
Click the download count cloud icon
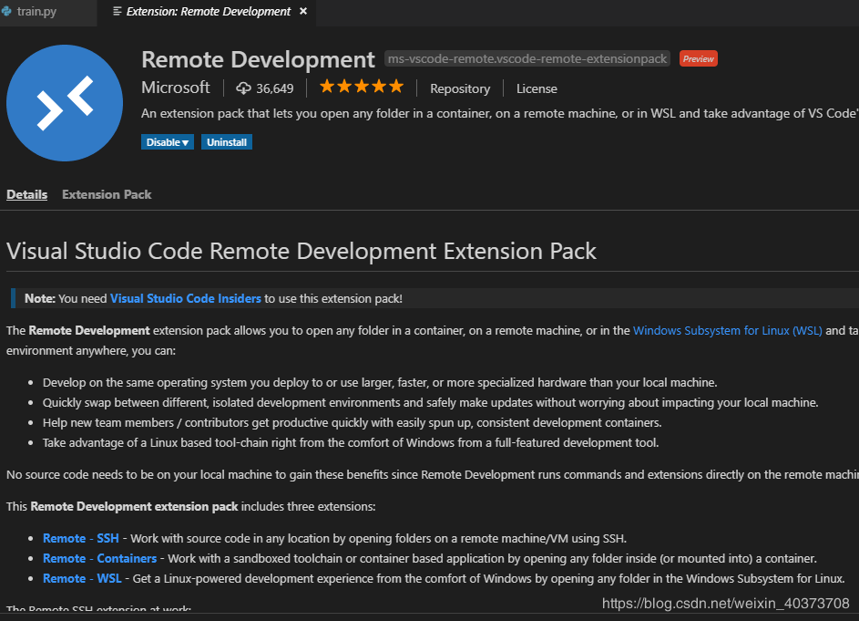tap(244, 88)
